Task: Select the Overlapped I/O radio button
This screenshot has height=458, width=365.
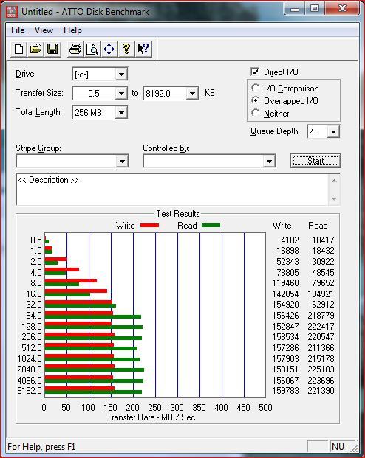Action: point(255,100)
